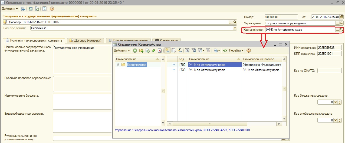The width and height of the screenshot is (345, 143).
Task: Open help in Справочник Казначейства toolbar
Action: [249, 50]
